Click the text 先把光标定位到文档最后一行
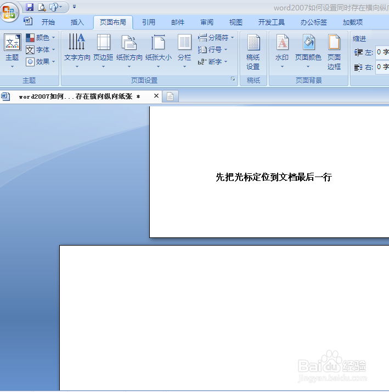This screenshot has width=389, height=392. 274,177
